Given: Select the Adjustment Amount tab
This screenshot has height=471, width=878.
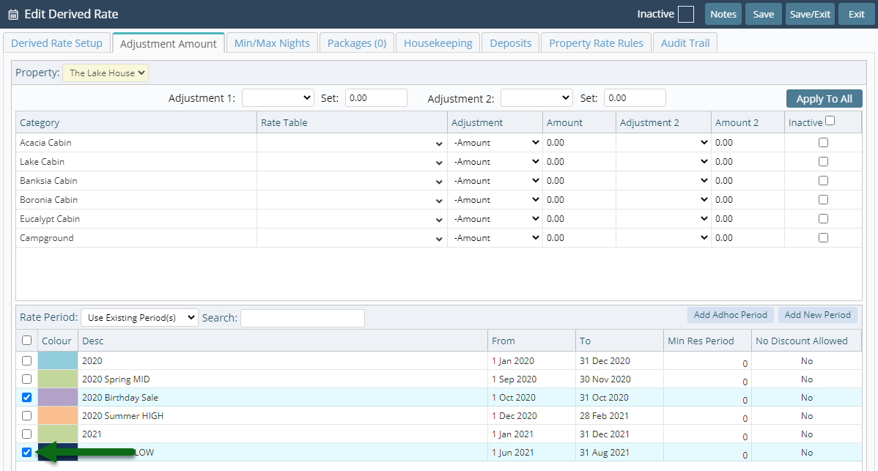Looking at the screenshot, I should pyautogui.click(x=168, y=44).
